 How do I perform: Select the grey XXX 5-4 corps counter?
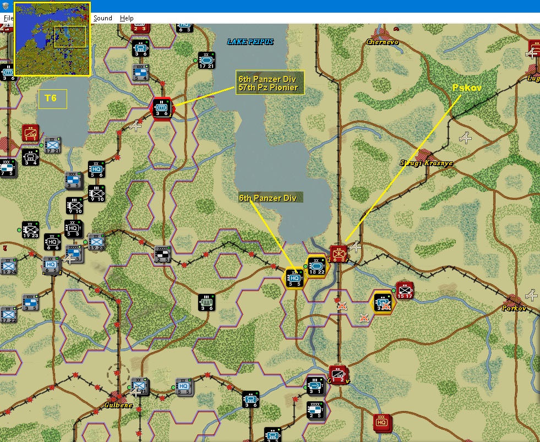[x=141, y=72]
